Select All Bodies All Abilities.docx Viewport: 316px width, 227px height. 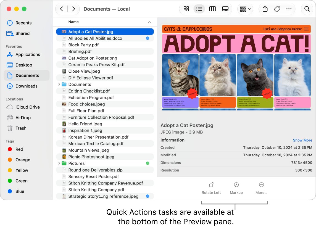pyautogui.click(x=105, y=38)
